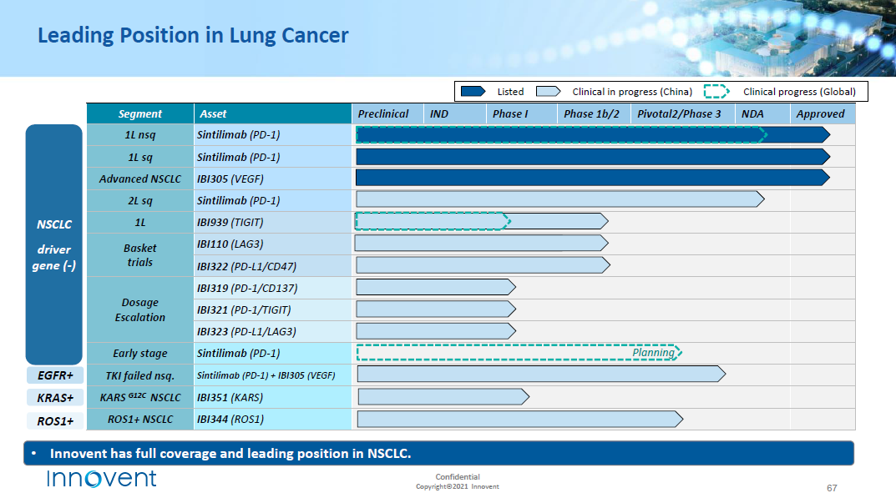Click the "Clinical progress (Global)" legend label
The height and width of the screenshot is (503, 896).
[x=799, y=92]
